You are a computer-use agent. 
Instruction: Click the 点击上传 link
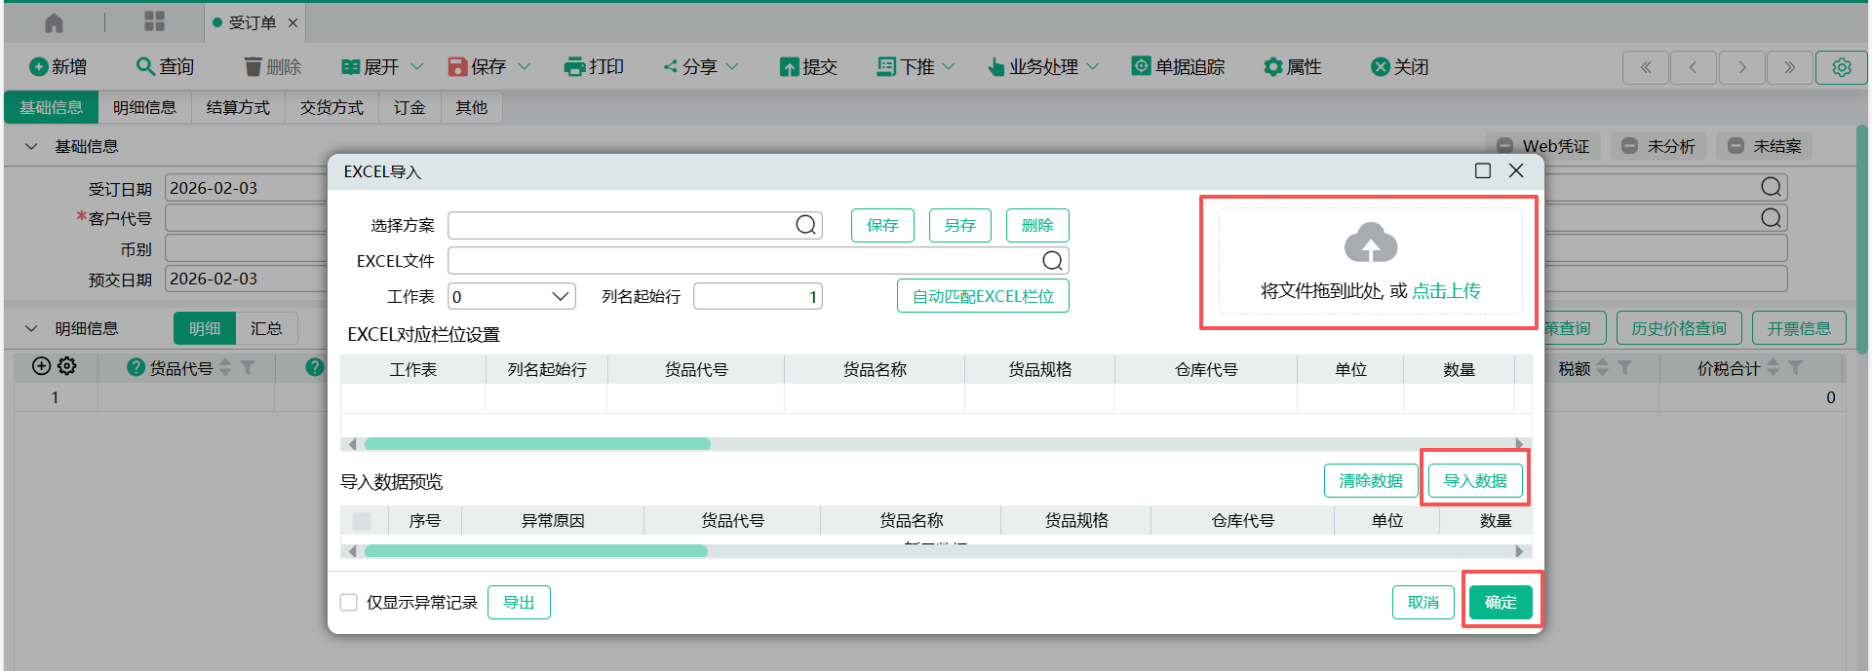coord(1446,290)
